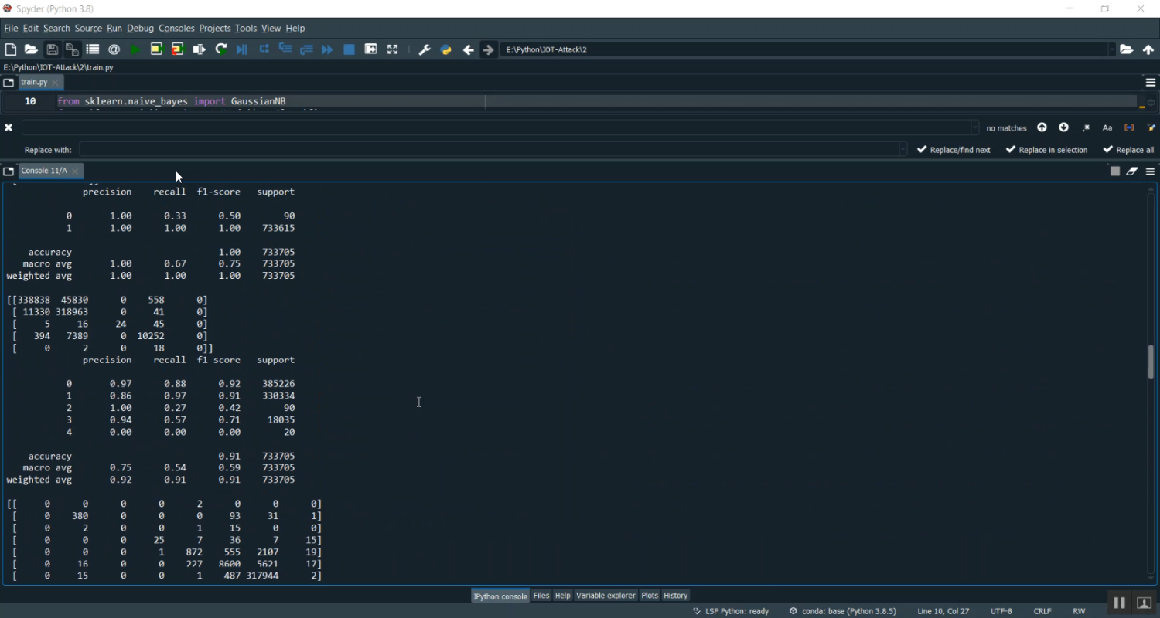
Task: Toggle whole words search option
Action: click(x=1129, y=128)
